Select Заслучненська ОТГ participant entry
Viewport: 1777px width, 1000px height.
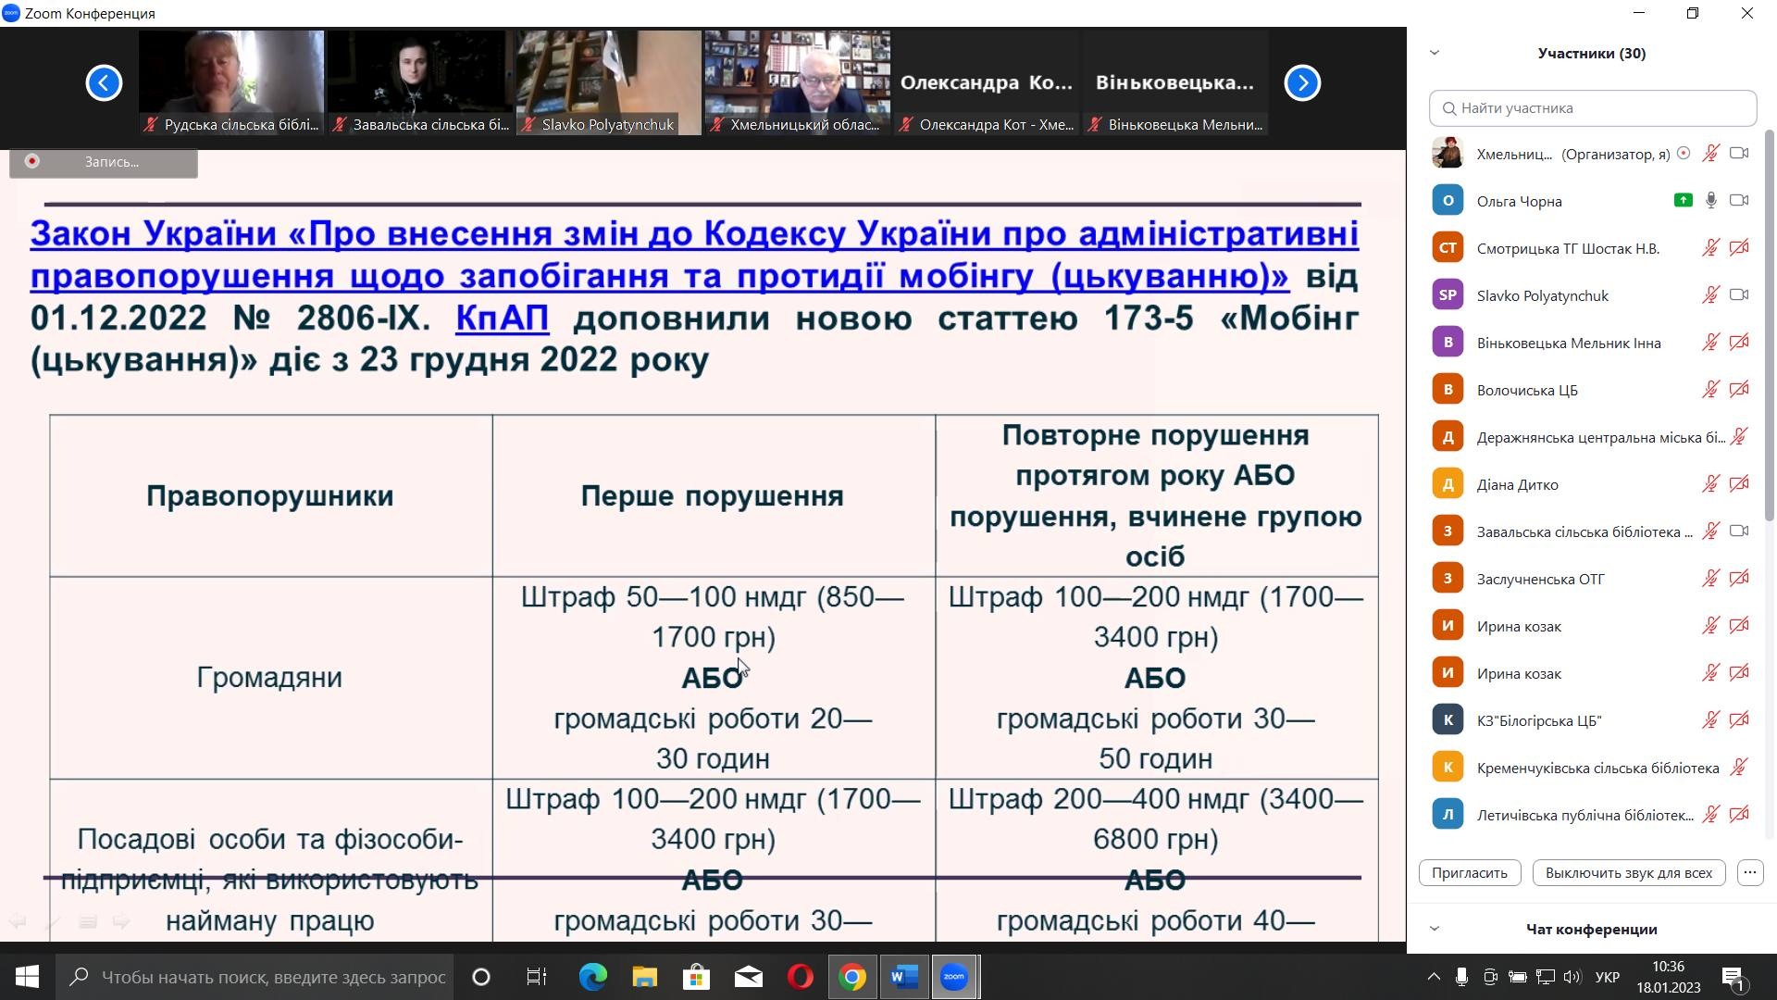[1540, 579]
